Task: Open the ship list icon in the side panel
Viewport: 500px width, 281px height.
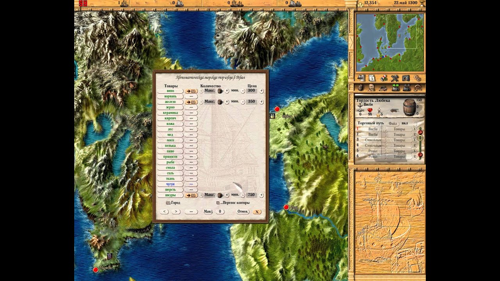Action: tap(361, 78)
